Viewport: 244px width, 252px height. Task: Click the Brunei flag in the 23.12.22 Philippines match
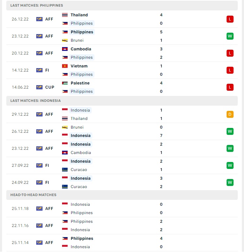click(65, 40)
